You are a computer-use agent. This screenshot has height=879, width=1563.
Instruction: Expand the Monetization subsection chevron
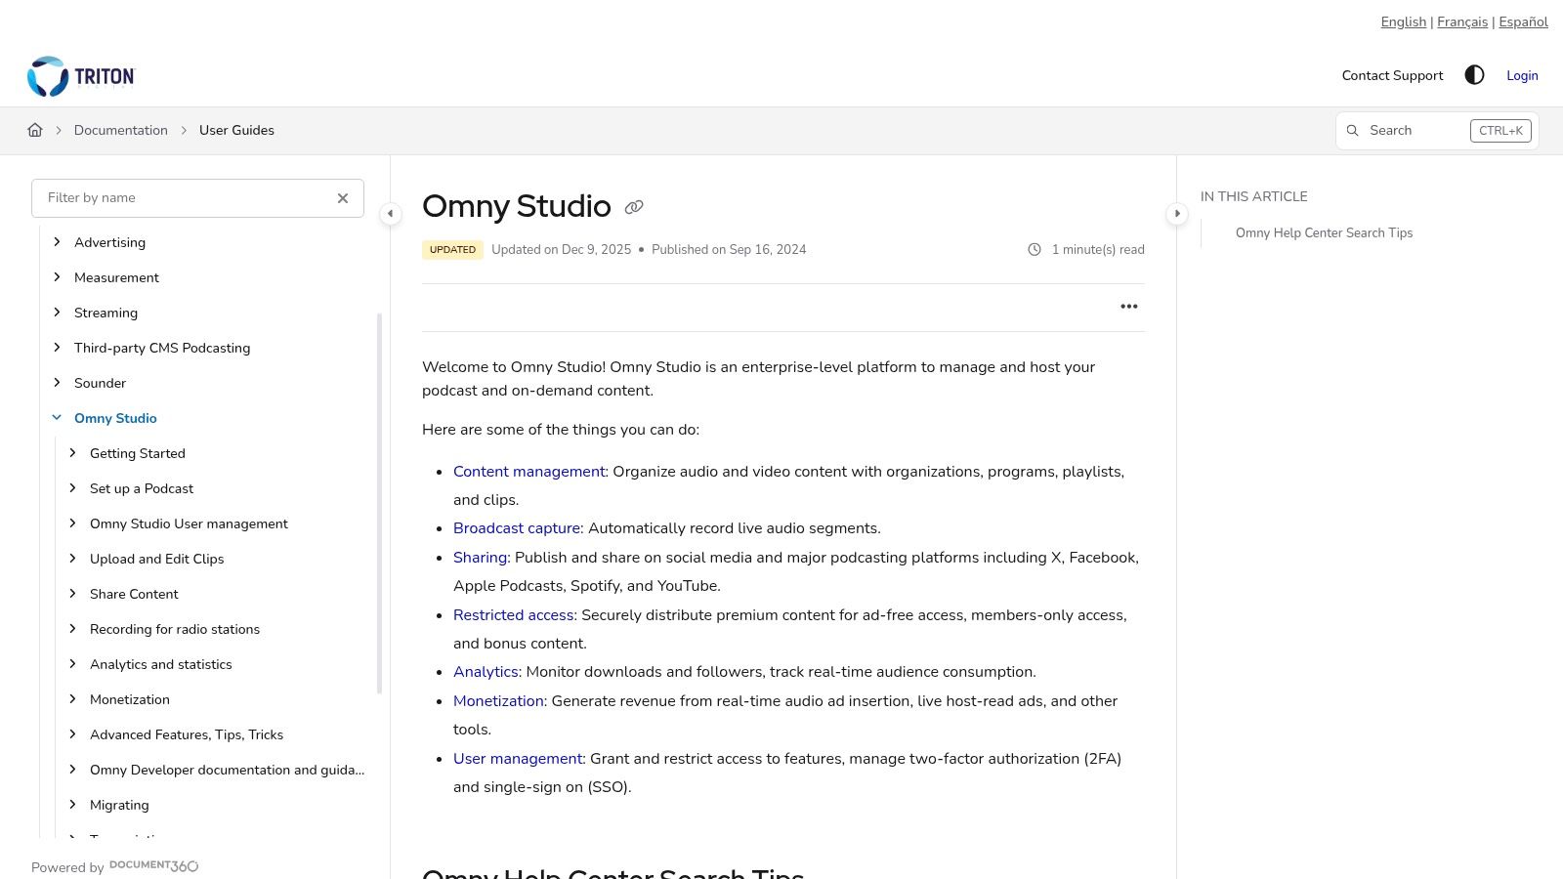click(x=72, y=699)
